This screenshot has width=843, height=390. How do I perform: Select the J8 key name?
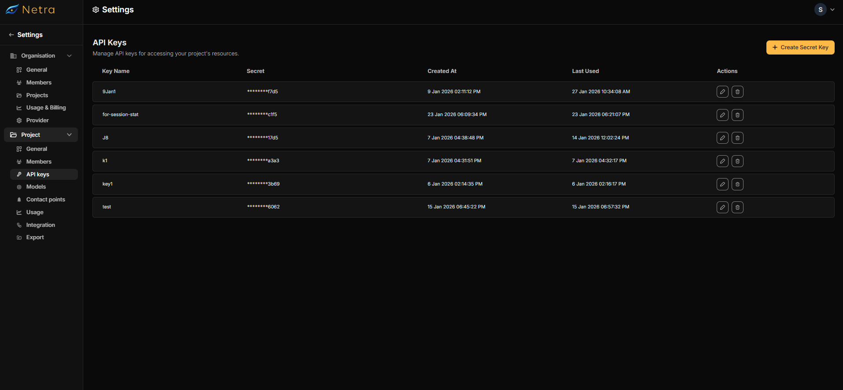(x=105, y=138)
